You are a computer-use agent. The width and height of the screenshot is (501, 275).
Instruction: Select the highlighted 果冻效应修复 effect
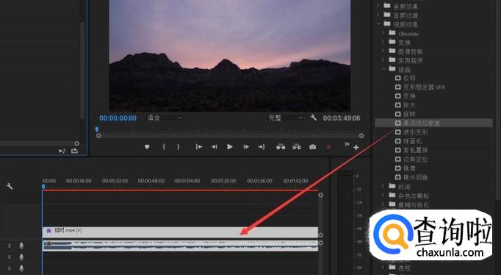pos(433,123)
